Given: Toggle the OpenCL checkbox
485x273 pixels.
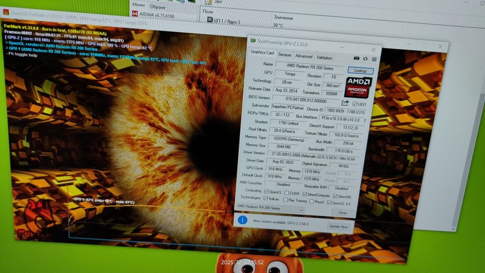Looking at the screenshot, I should point(266,192).
